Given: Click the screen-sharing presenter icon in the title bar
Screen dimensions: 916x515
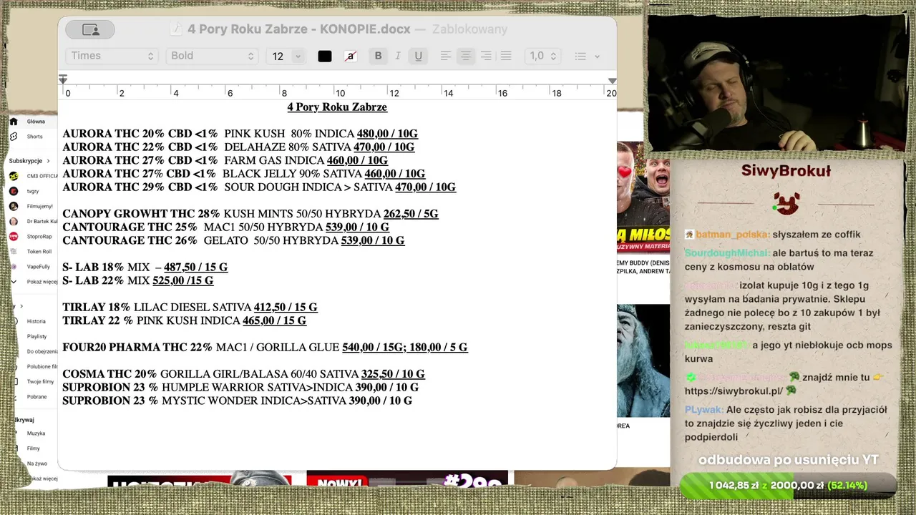Looking at the screenshot, I should click(90, 29).
